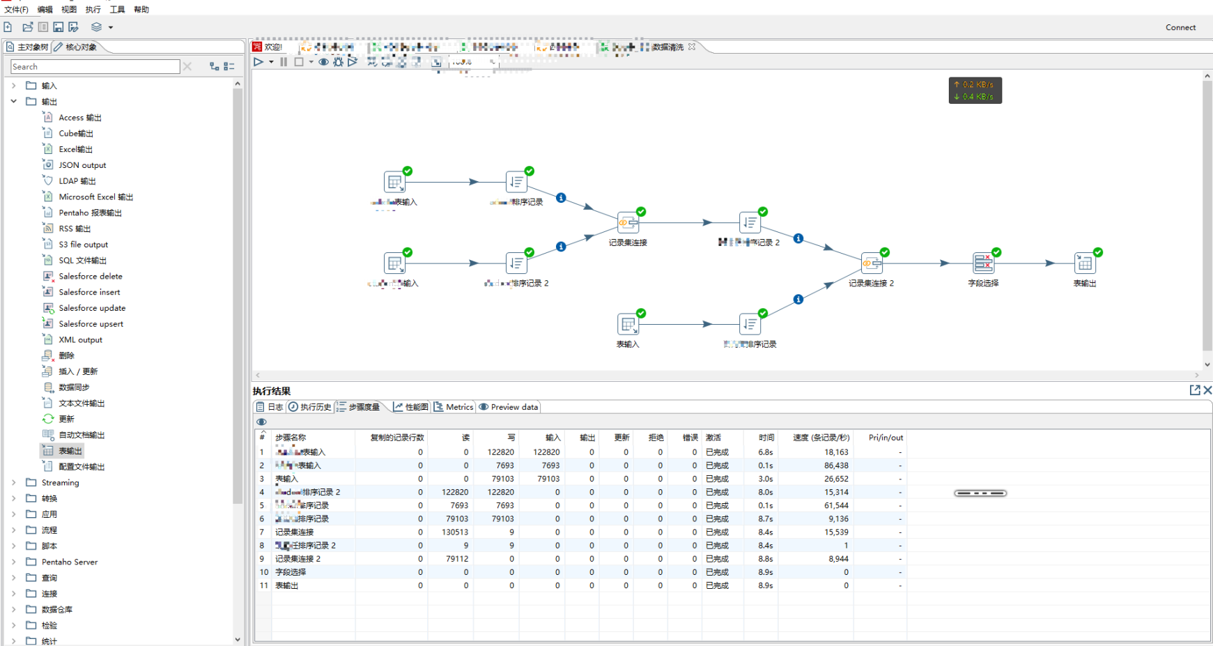Switch to the Preview data tab
The height and width of the screenshot is (646, 1213).
[509, 407]
